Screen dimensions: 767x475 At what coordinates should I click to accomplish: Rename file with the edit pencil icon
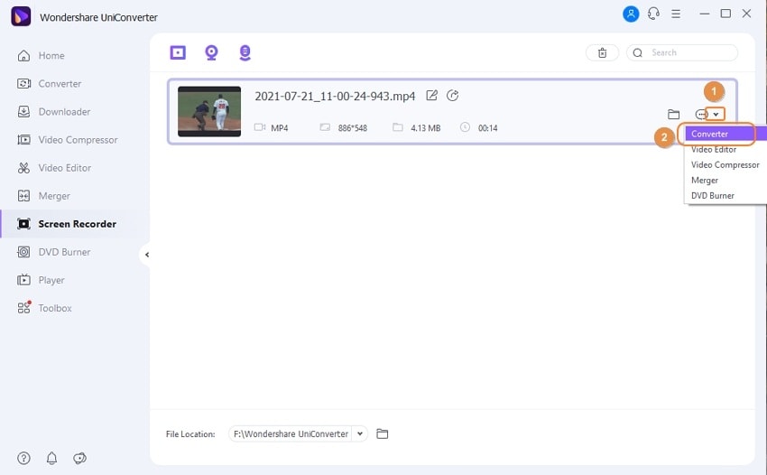coord(431,96)
